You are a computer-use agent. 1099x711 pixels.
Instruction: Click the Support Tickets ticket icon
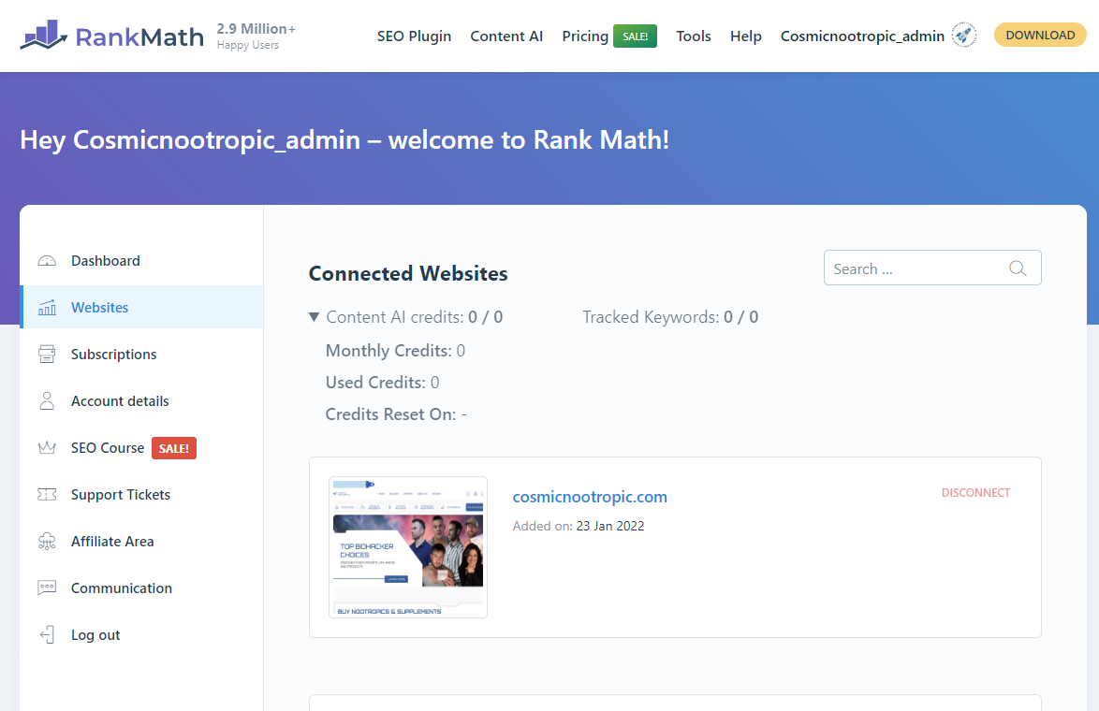point(47,495)
